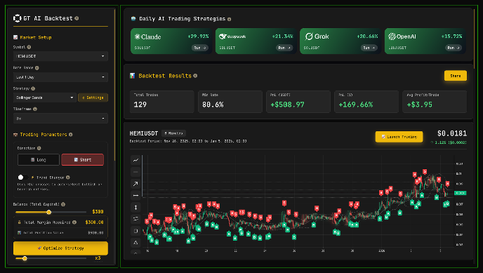Open info icon beside Backtest Results heading
Image resolution: width=483 pixels, height=273 pixels.
point(195,76)
